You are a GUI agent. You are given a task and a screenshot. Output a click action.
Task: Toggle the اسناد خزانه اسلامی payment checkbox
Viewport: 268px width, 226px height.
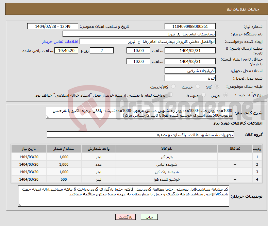[x=170, y=94]
